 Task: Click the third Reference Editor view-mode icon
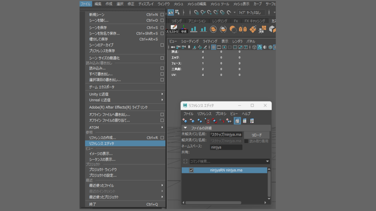pyautogui.click(x=252, y=121)
